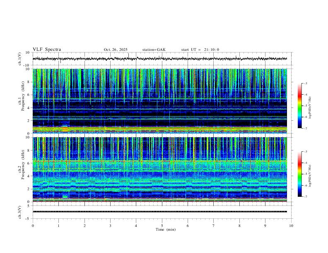Viewport: 328px width, 253px height.
Task: Click the ch.2 "Frequency (kHz)" axis label
Action: pyautogui.click(x=23, y=165)
